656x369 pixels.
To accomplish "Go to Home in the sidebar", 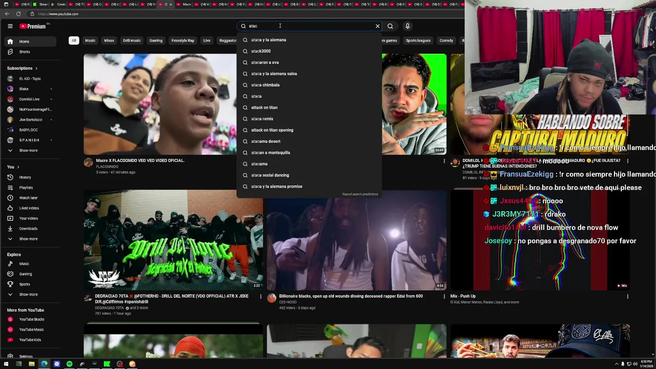I will pos(30,42).
